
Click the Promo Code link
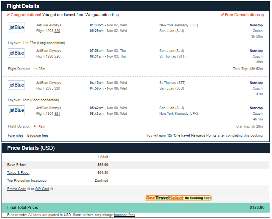tap(17, 189)
